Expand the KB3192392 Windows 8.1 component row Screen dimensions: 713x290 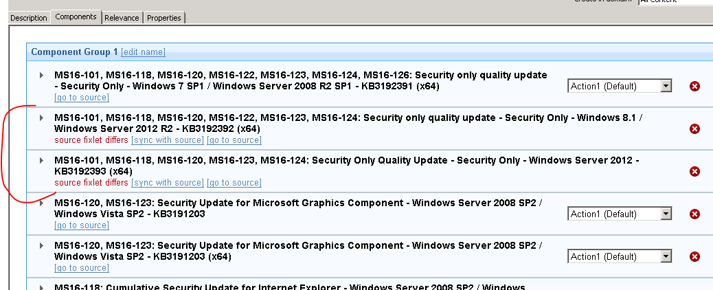[x=41, y=118]
